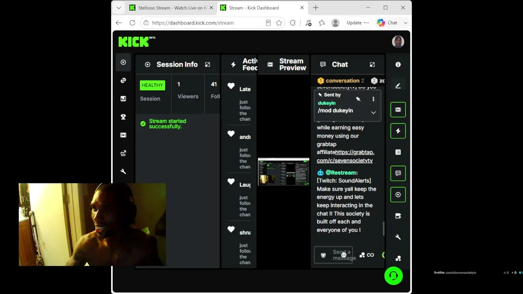Open the grabtap.com/c/sevensocietytv link
This screenshot has width=523, height=294.
[345, 156]
